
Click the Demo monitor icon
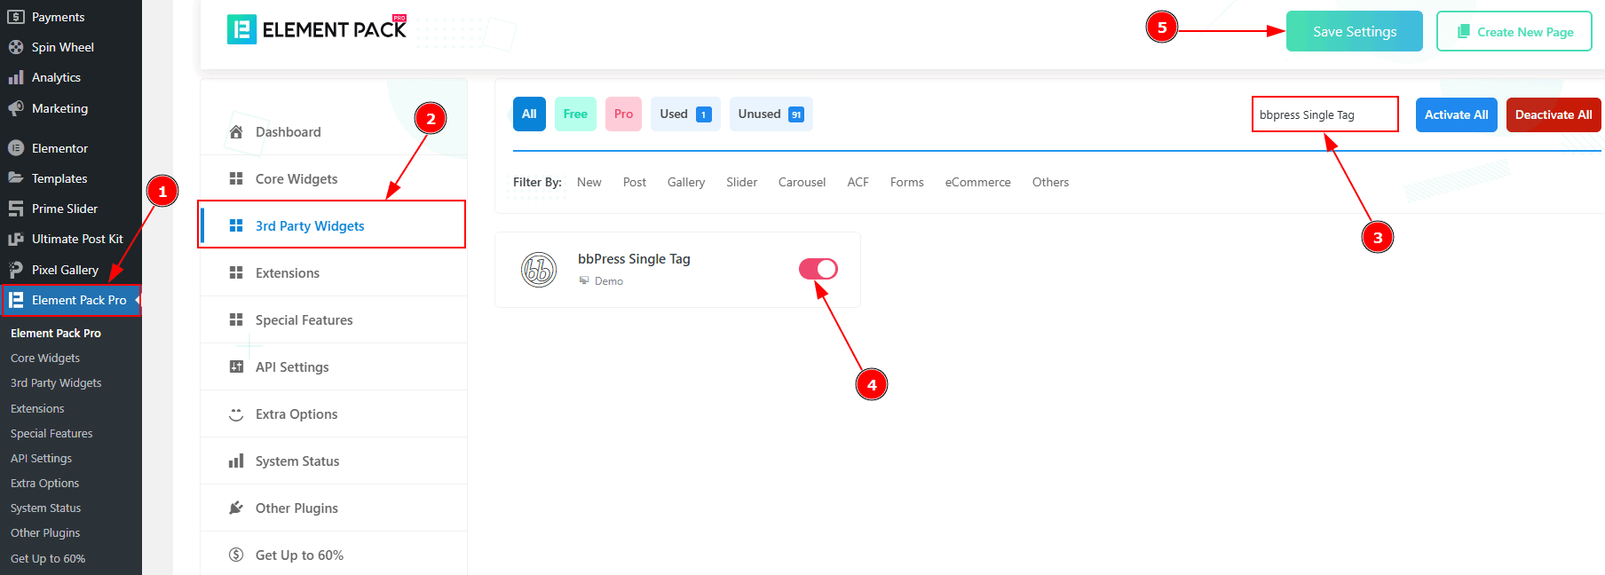point(584,280)
